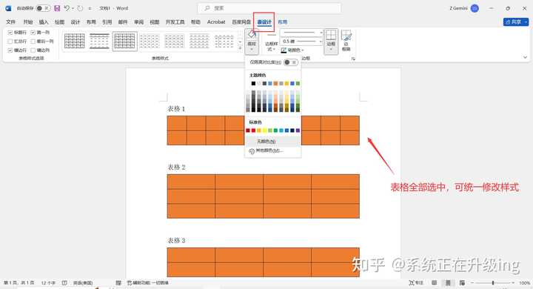Click the Pen Color (笔颜色) icon
Image resolution: width=533 pixels, height=289 pixels.
pos(284,50)
